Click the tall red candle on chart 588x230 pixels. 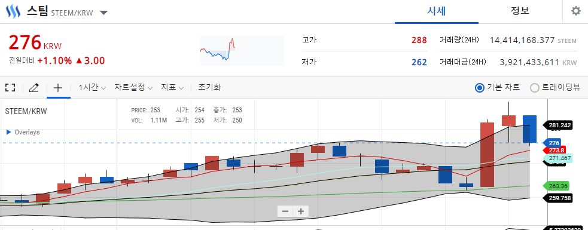pos(488,154)
